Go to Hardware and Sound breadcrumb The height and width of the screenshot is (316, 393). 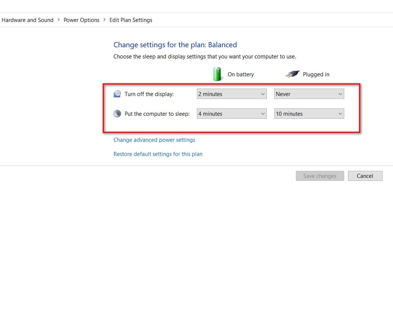27,20
